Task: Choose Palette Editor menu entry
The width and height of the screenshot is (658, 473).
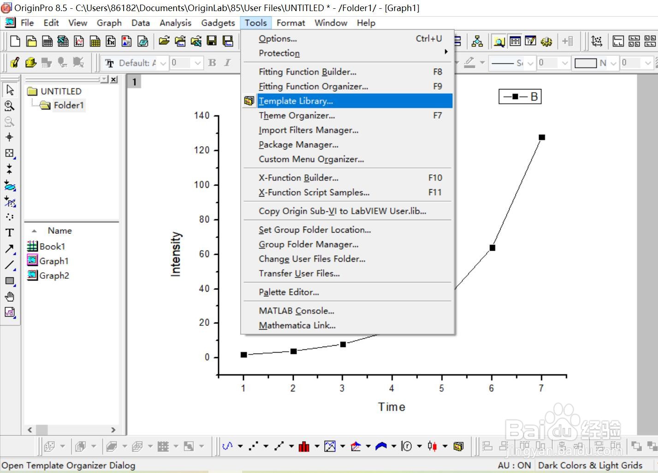Action: [x=348, y=292]
